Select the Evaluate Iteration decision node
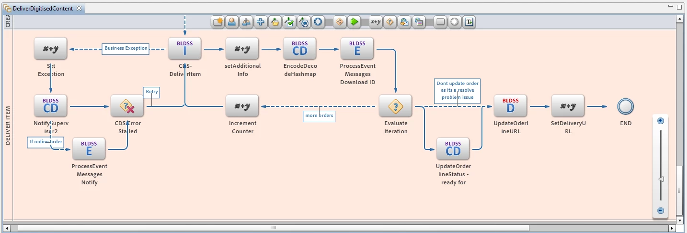 [x=395, y=106]
